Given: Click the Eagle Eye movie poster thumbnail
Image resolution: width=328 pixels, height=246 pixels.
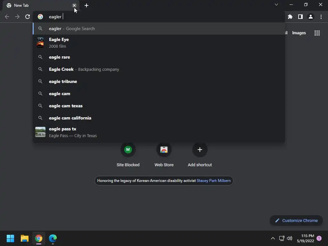Looking at the screenshot, I should tap(40, 43).
